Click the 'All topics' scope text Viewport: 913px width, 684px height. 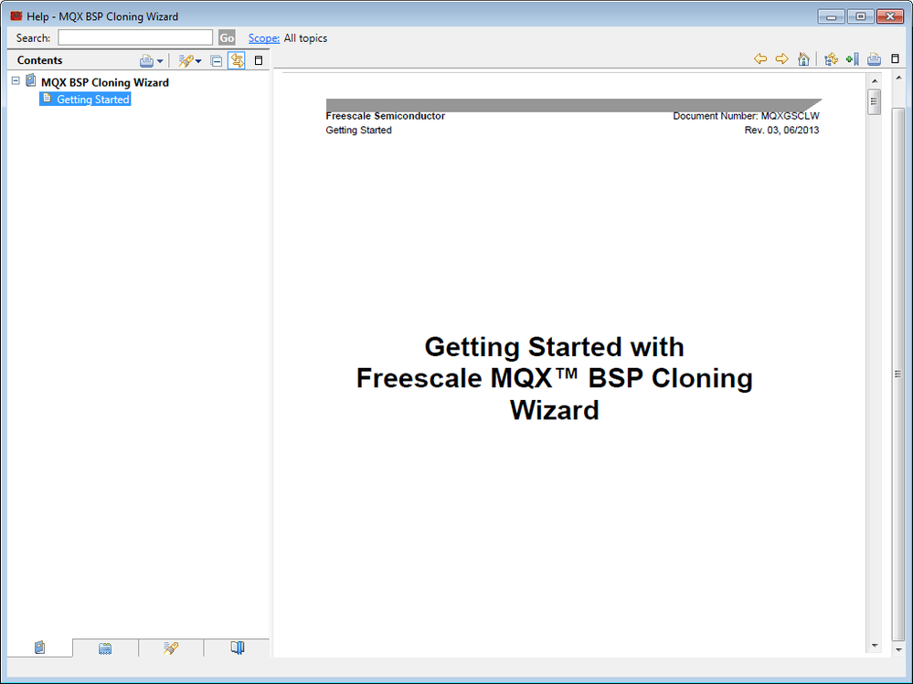(x=305, y=38)
